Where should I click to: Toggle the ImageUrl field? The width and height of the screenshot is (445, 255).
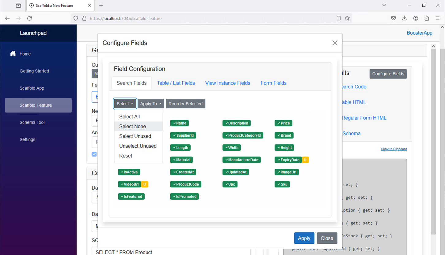click(x=287, y=172)
